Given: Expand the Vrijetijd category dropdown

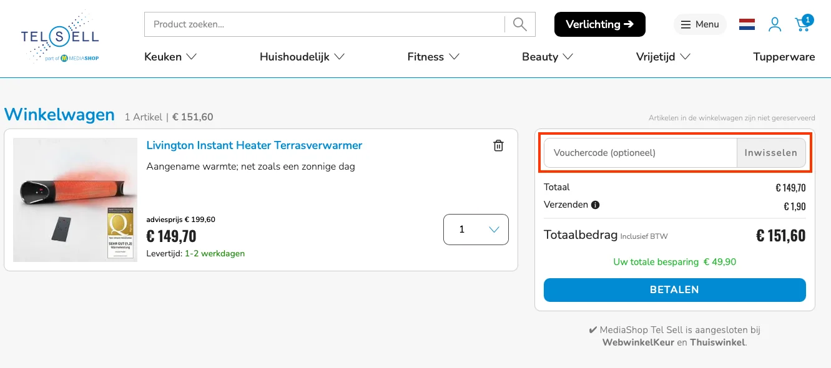Looking at the screenshot, I should click(x=662, y=56).
